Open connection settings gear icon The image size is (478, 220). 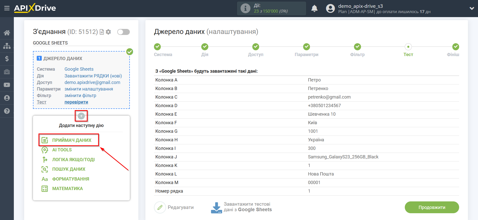108,32
